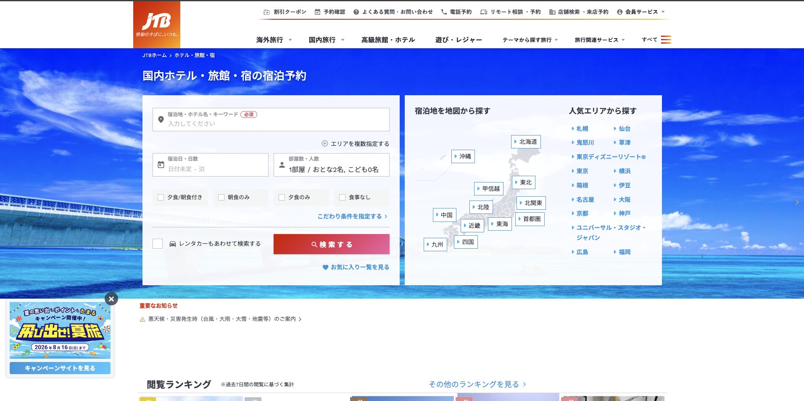
Task: Open 店舗検索・来店予約
Action: pos(579,12)
